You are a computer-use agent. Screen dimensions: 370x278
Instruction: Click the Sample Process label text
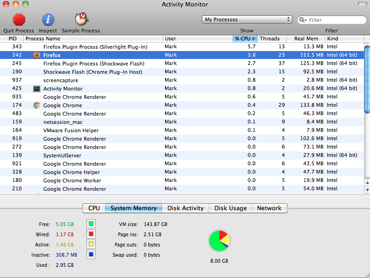(x=81, y=31)
